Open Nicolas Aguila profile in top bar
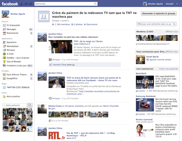 (x=155, y=4)
